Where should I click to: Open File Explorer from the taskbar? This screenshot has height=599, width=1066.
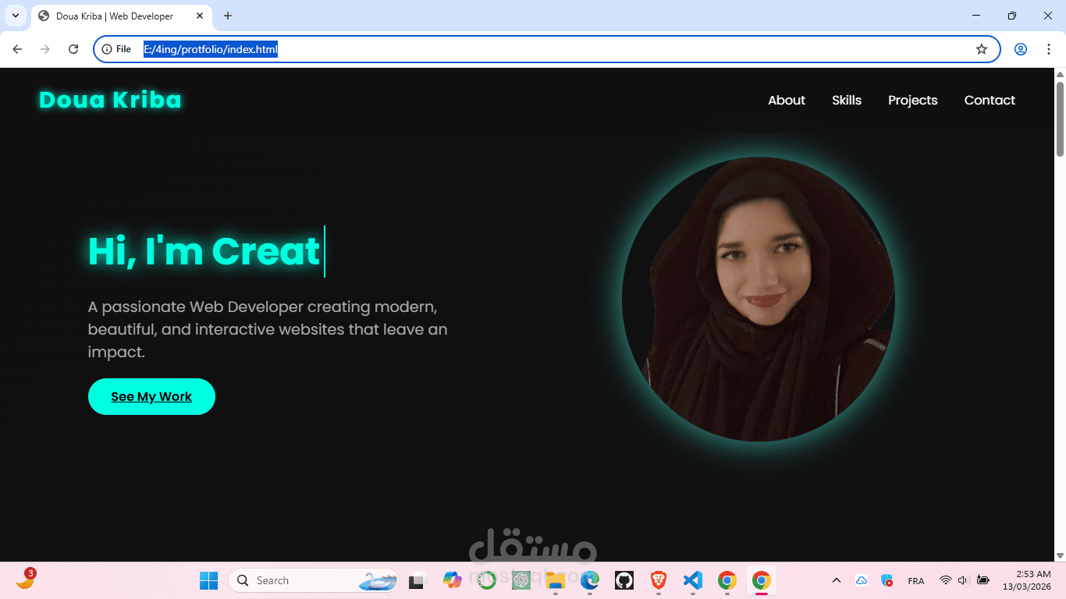click(555, 580)
